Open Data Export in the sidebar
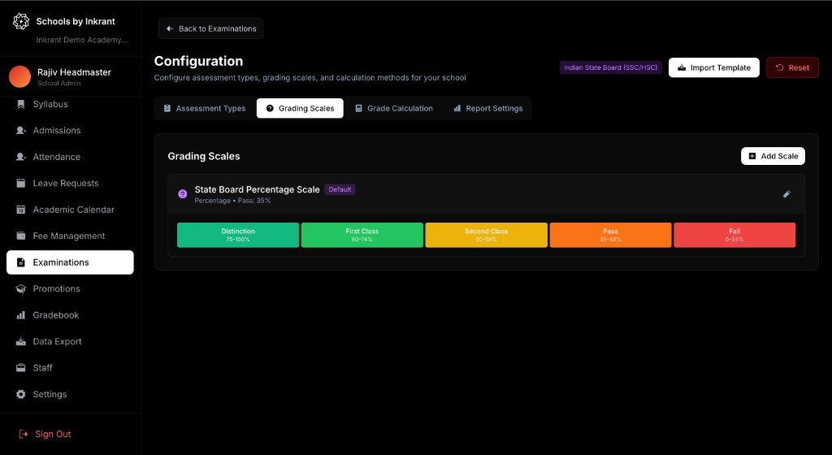The width and height of the screenshot is (832, 455). [x=70, y=341]
